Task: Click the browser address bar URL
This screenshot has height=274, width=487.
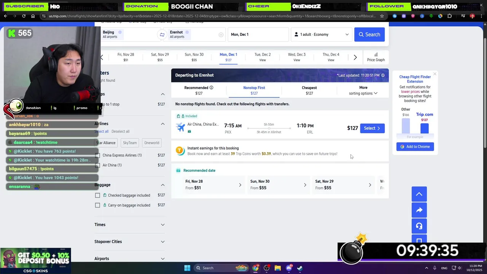Action: coord(212,16)
